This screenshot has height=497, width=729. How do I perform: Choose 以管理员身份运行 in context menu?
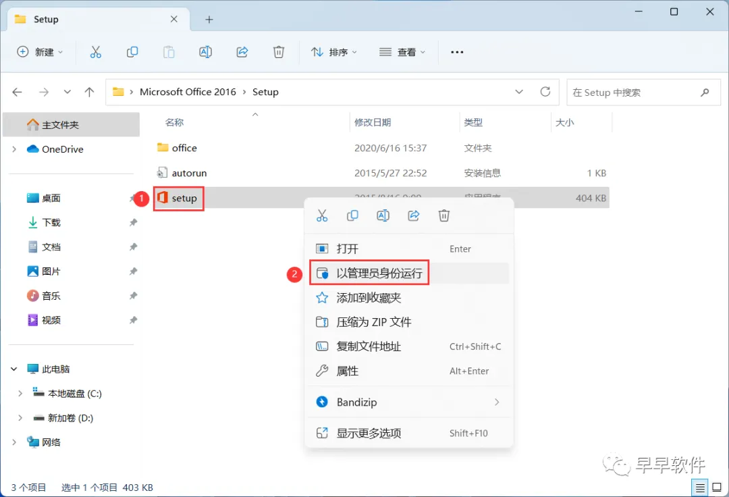tap(409, 273)
